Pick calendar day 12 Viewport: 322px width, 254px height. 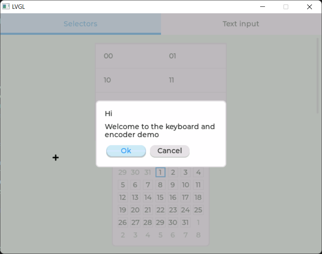pos(123,197)
